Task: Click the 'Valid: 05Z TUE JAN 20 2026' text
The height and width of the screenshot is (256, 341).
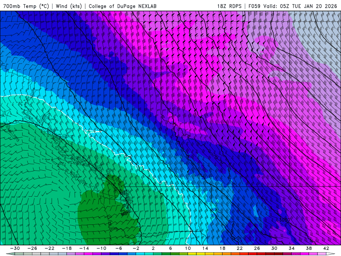Action: 300,6
